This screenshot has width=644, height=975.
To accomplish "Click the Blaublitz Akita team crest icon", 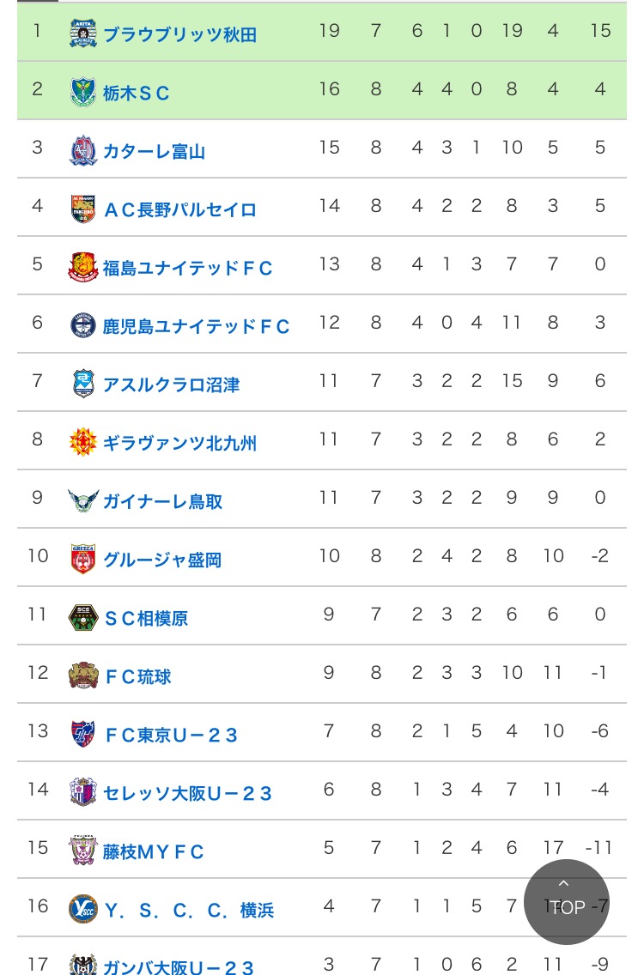I will pyautogui.click(x=83, y=33).
